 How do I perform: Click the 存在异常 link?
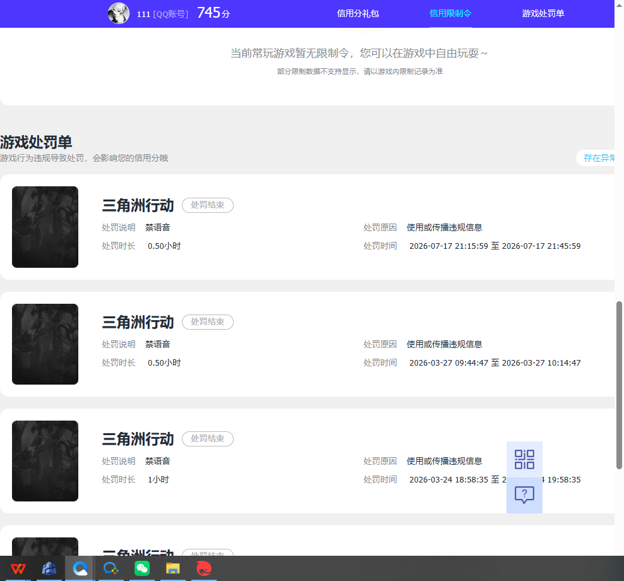(599, 158)
